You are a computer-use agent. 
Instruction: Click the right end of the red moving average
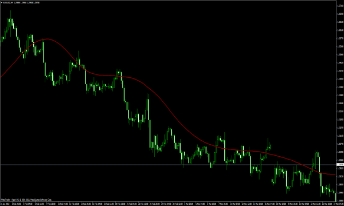[x=335, y=175]
